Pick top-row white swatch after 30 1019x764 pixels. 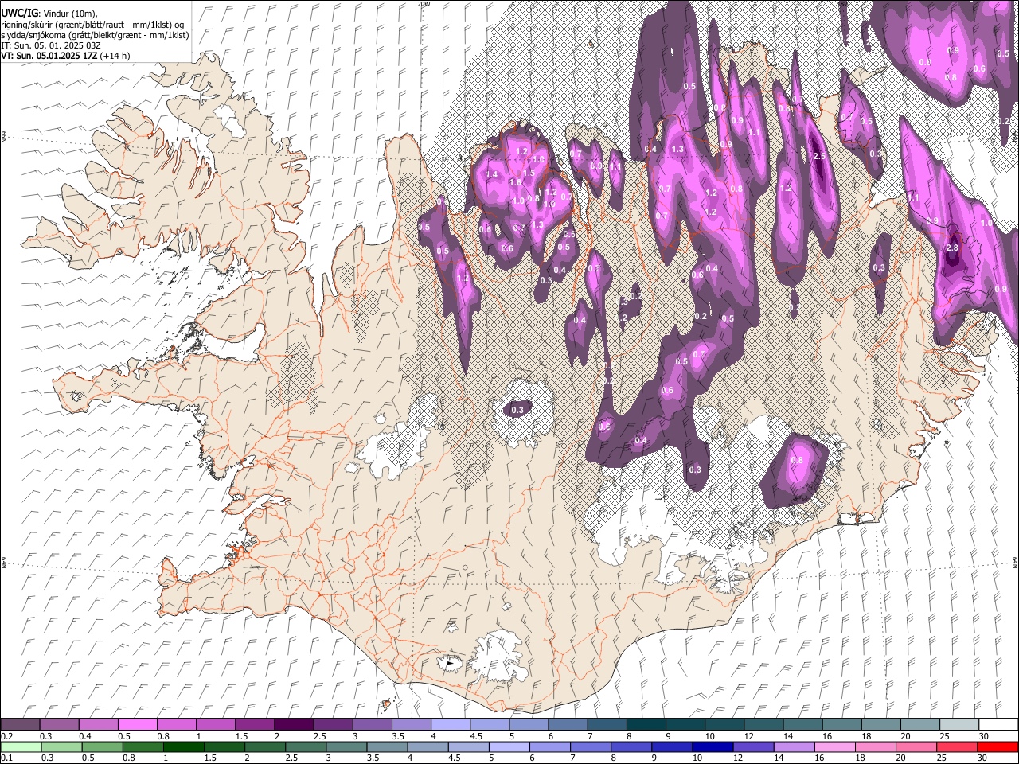(x=999, y=725)
